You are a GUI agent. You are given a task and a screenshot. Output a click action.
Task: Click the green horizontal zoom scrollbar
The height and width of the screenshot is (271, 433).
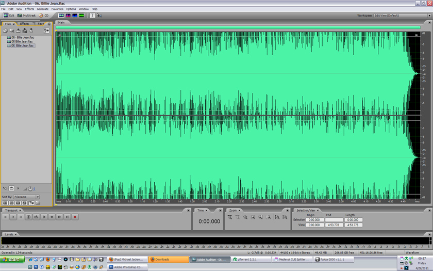[238, 27]
